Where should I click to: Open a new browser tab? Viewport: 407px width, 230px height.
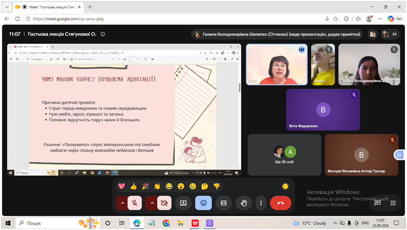[90, 7]
